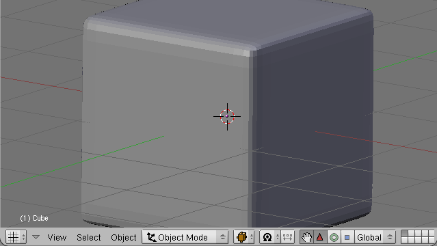Viewport: 437px width, 246px height.
Task: Click the pivot point icon
Action: pyautogui.click(x=267, y=237)
